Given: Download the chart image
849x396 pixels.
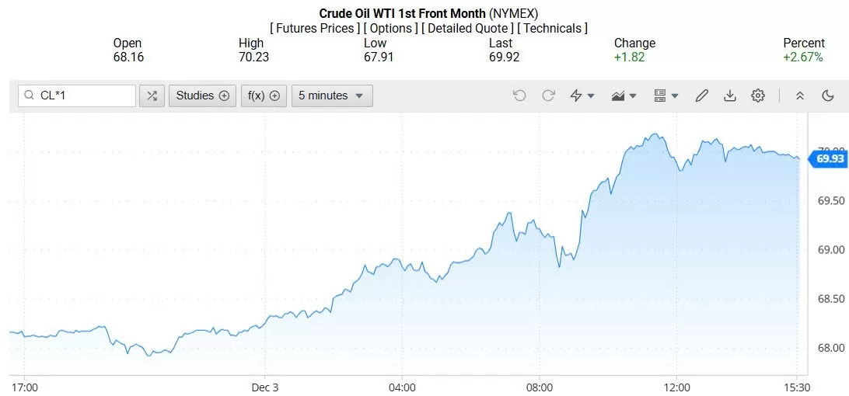Looking at the screenshot, I should coord(729,96).
